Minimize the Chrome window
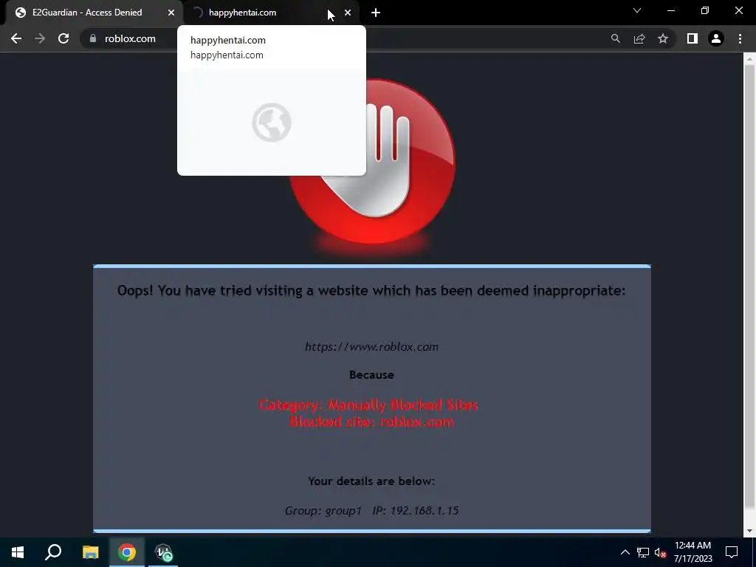The height and width of the screenshot is (567, 756). (670, 10)
